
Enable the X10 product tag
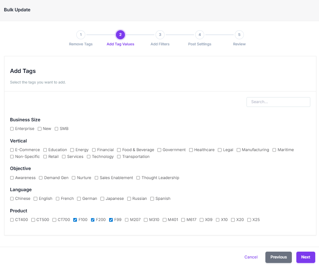coord(218,220)
